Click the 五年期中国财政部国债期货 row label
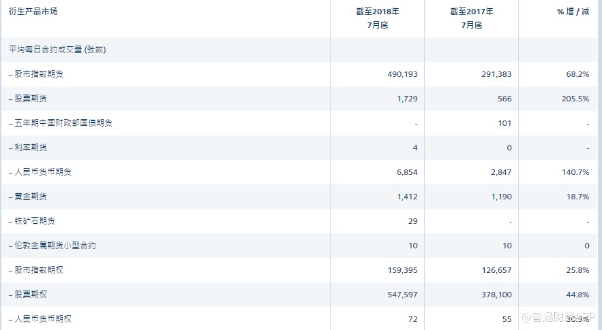This screenshot has height=330, width=602. (x=61, y=123)
